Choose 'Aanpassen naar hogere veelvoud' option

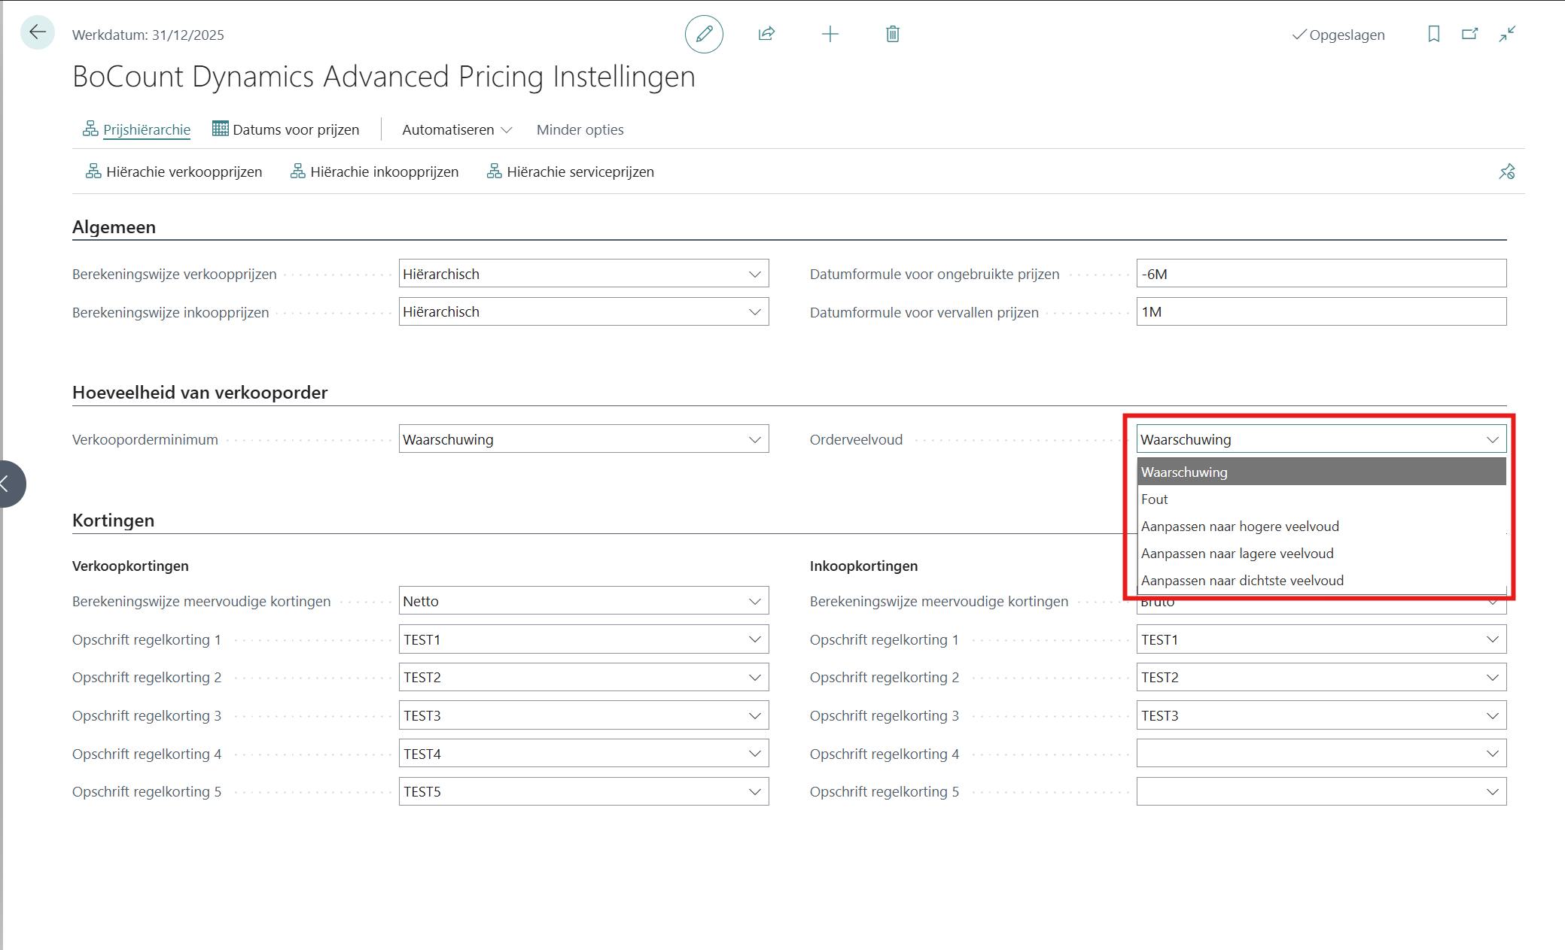click(1240, 527)
